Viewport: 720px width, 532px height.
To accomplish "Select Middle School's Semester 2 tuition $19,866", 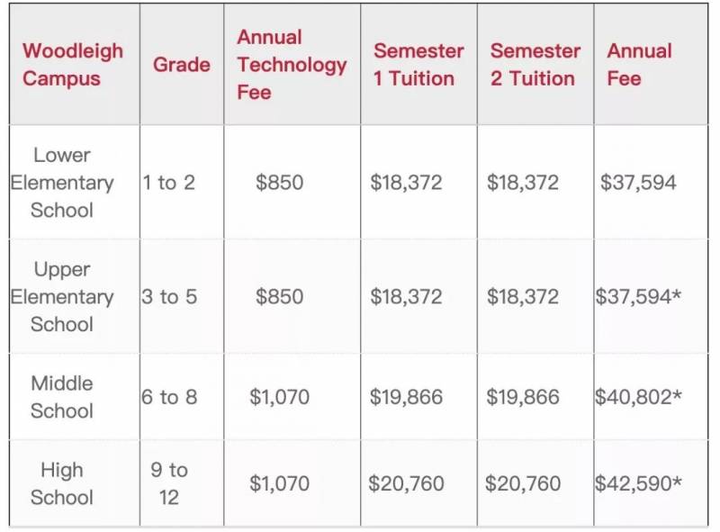I will pyautogui.click(x=523, y=397).
